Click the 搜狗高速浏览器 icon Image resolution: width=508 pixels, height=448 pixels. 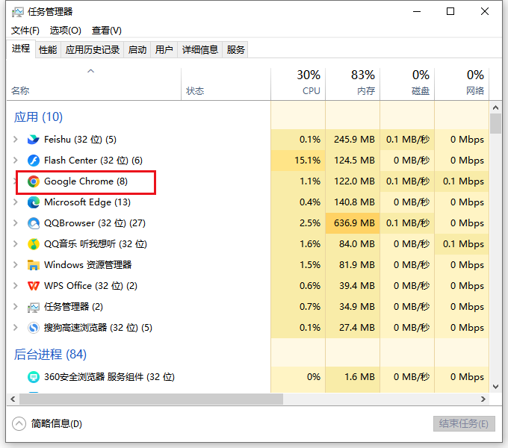(x=34, y=328)
